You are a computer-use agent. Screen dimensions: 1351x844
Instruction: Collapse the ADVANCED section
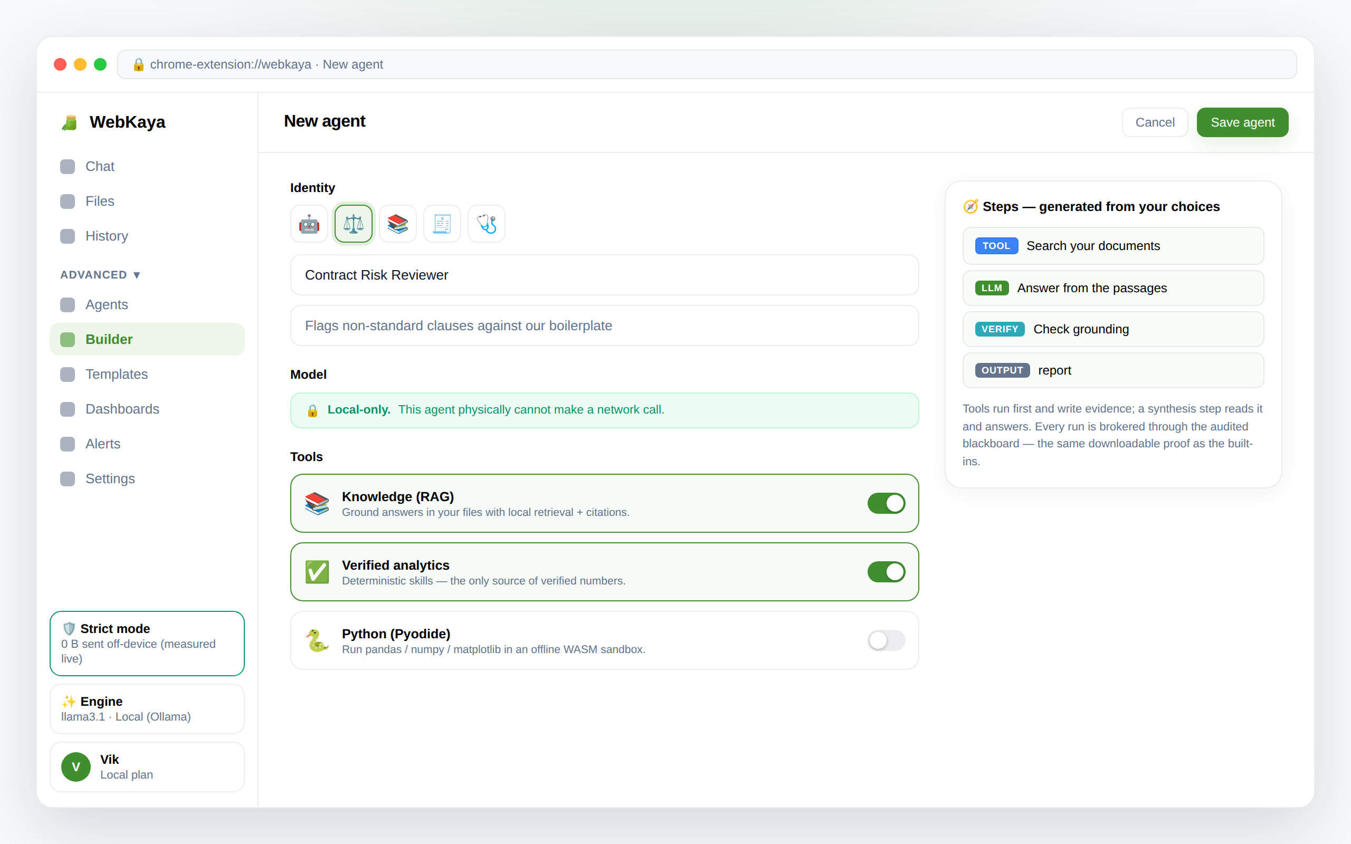coord(100,275)
